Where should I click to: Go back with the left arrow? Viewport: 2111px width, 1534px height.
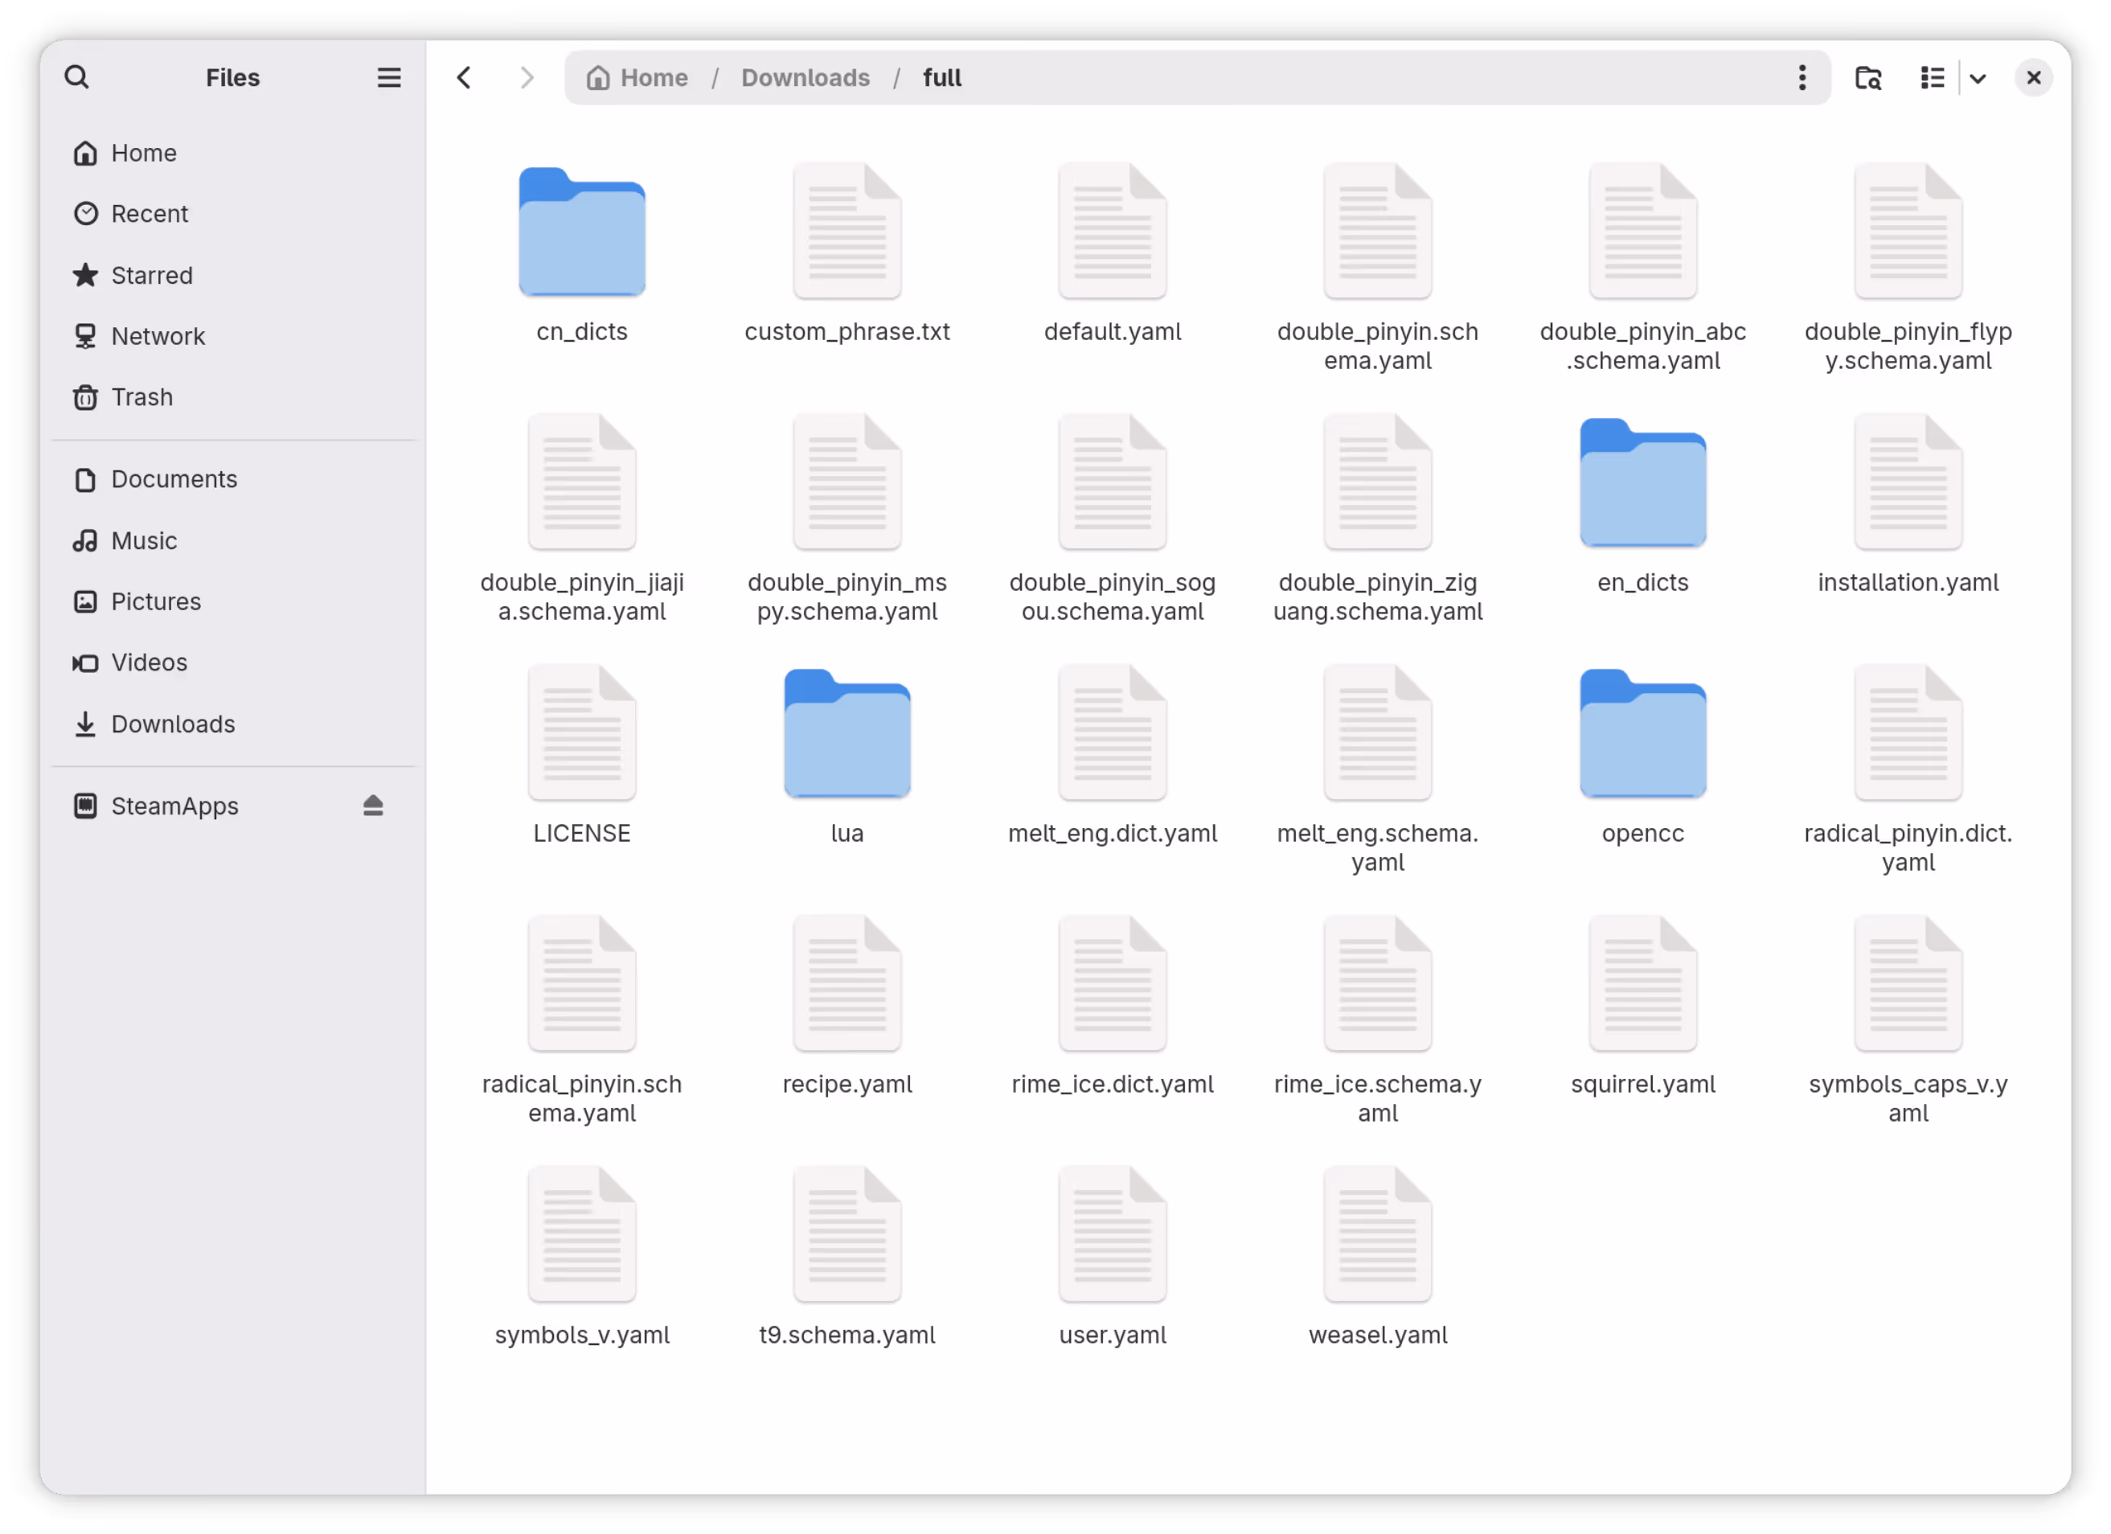(x=465, y=77)
